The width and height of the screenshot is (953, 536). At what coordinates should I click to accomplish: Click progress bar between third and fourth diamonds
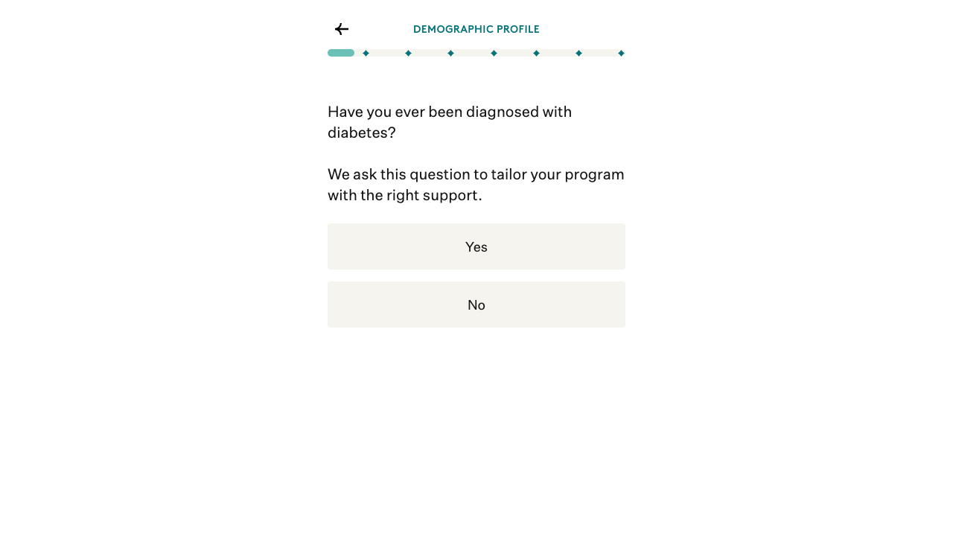[472, 53]
